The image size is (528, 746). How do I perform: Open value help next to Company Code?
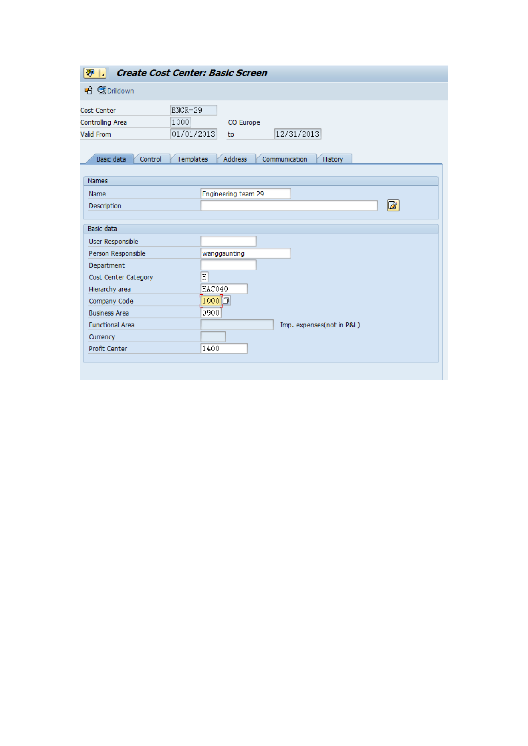point(226,301)
